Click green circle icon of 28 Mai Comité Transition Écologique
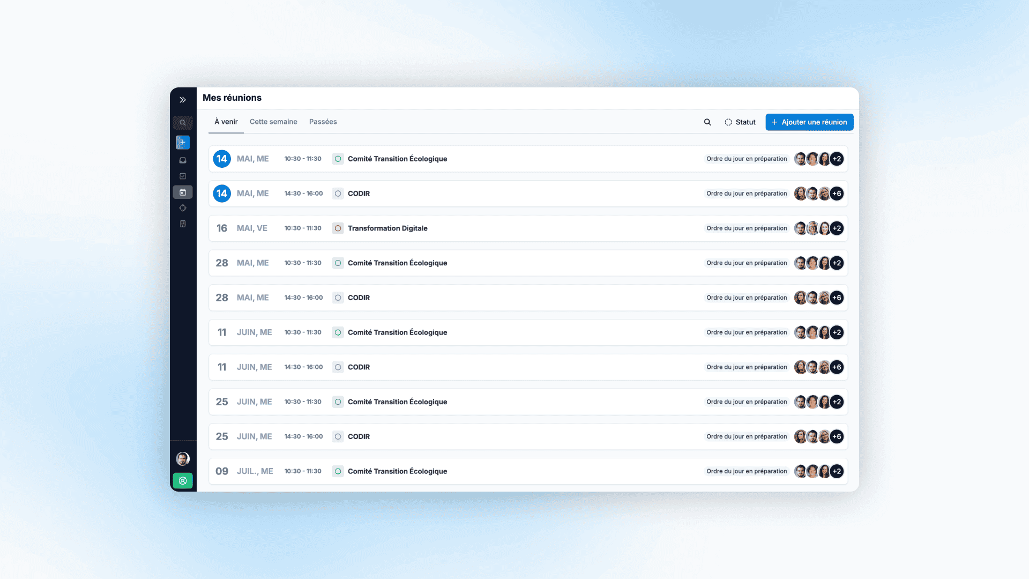1029x579 pixels. (338, 263)
